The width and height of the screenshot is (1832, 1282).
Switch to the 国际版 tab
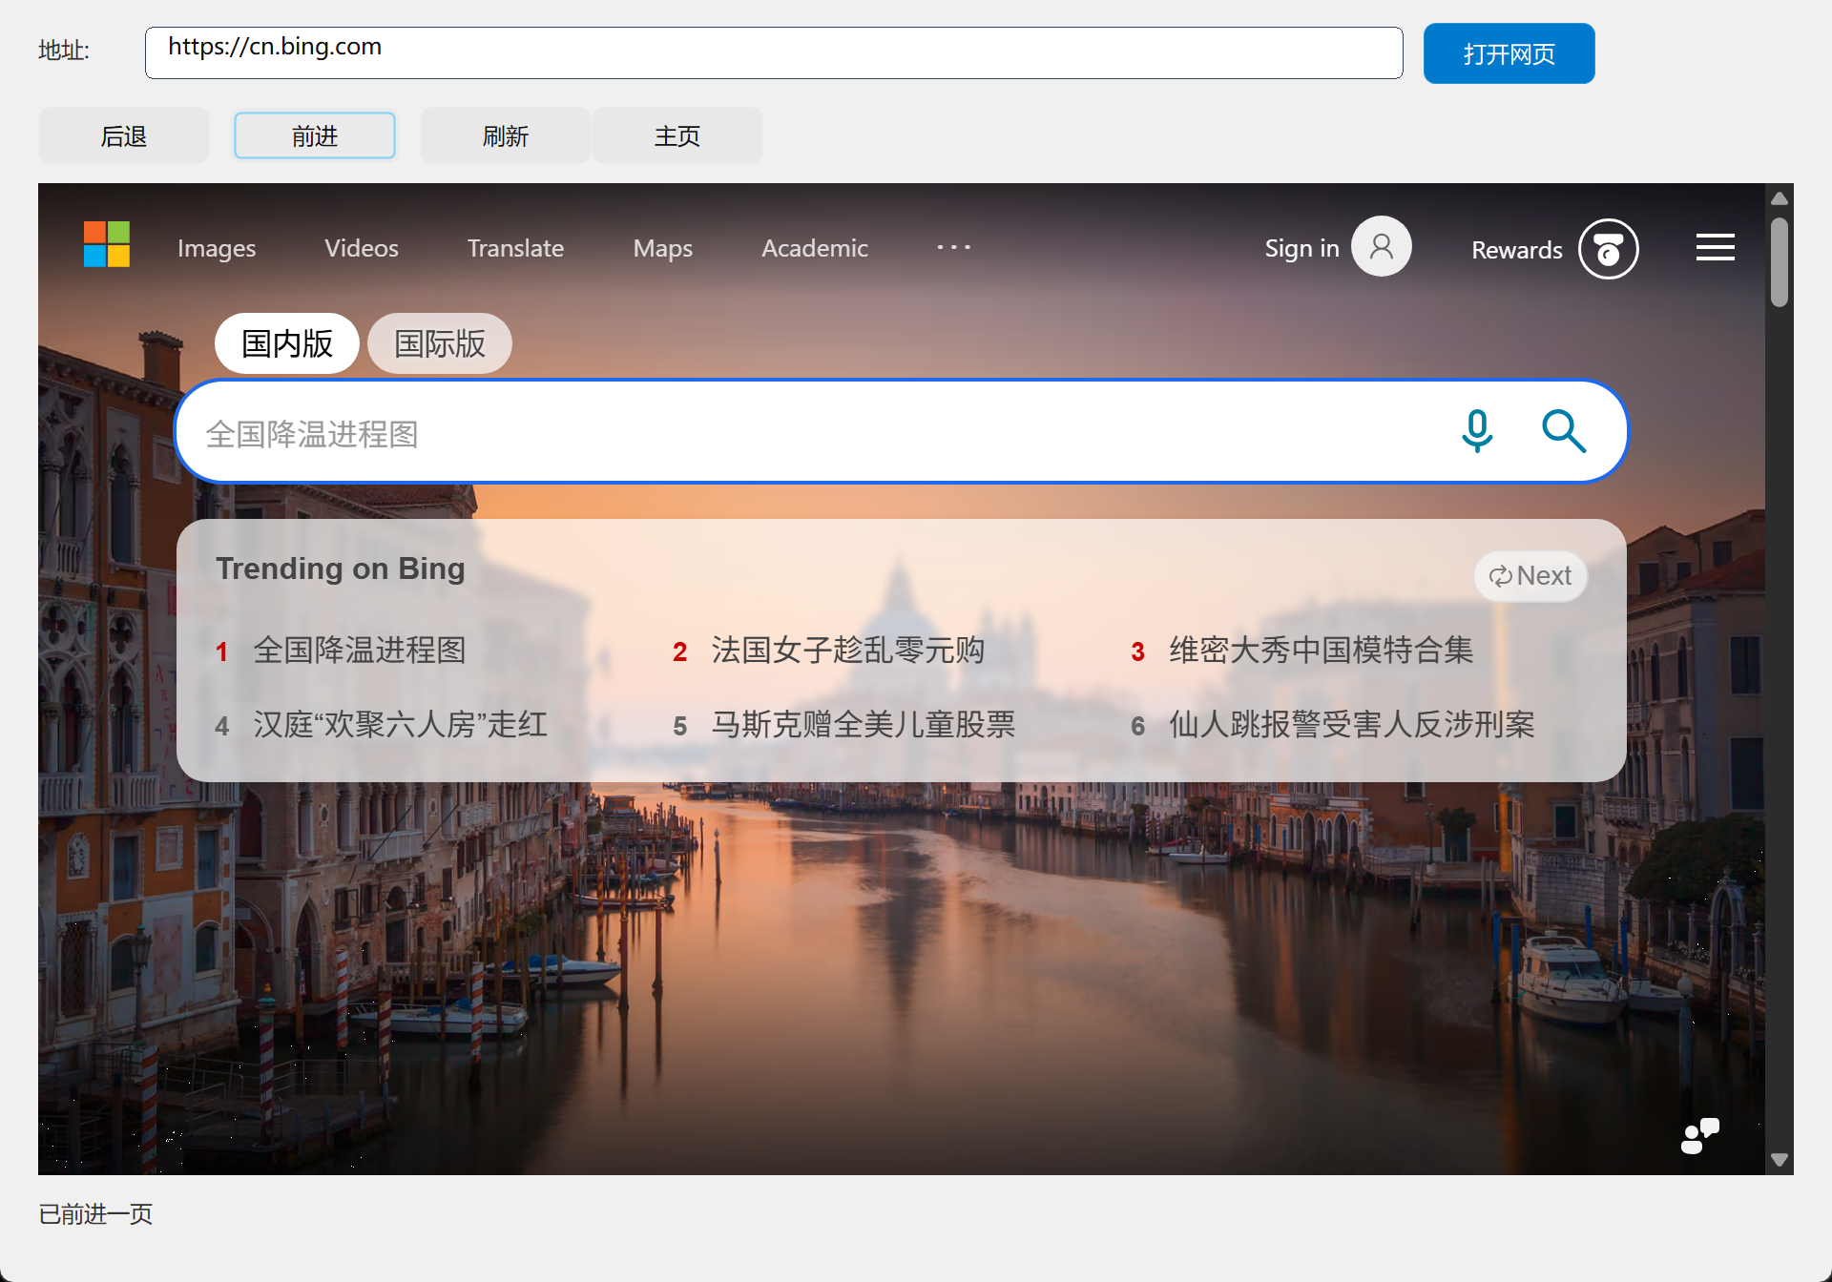440,343
